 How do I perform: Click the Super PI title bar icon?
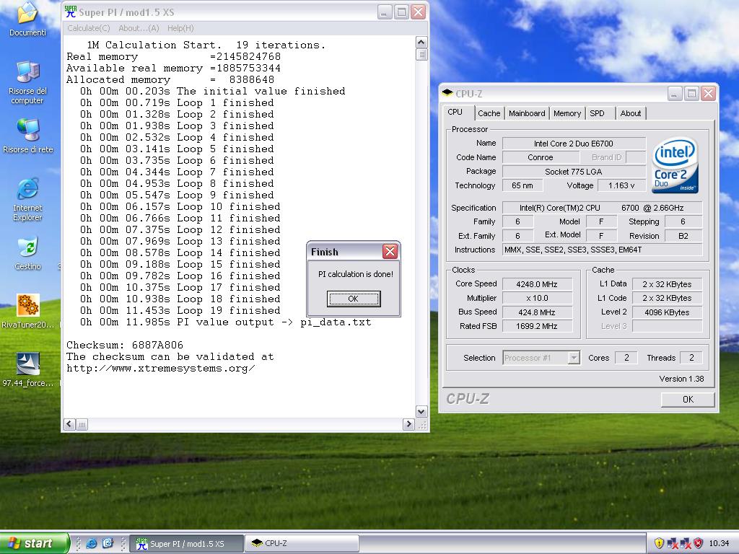pyautogui.click(x=70, y=12)
